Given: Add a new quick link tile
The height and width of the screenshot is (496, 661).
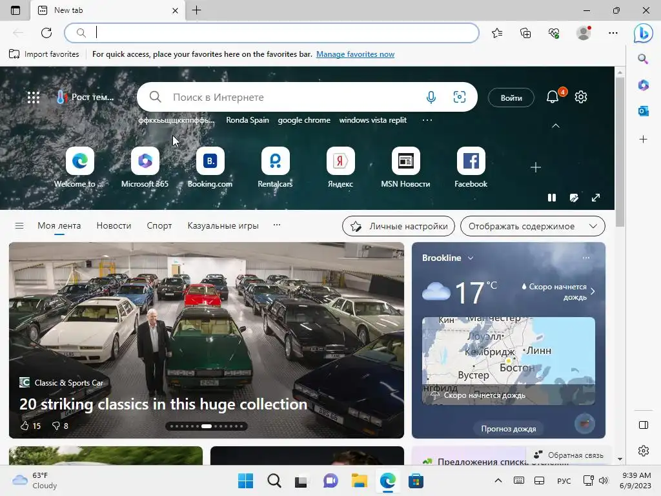Looking at the screenshot, I should [x=536, y=167].
